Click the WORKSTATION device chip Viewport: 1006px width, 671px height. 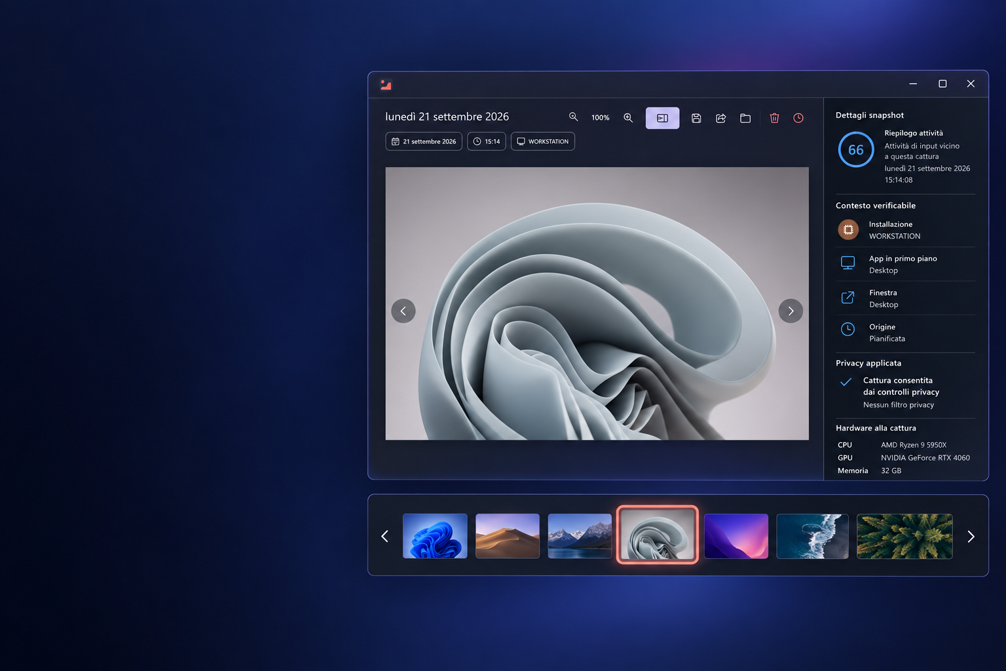point(543,142)
